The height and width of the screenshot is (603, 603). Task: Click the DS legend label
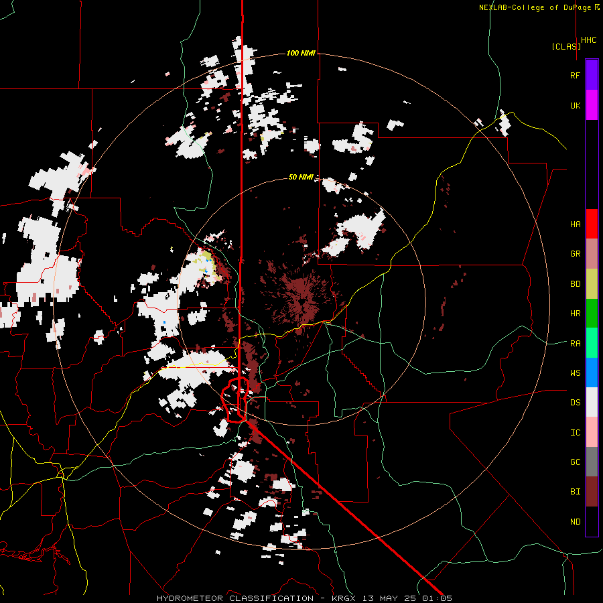click(x=575, y=403)
